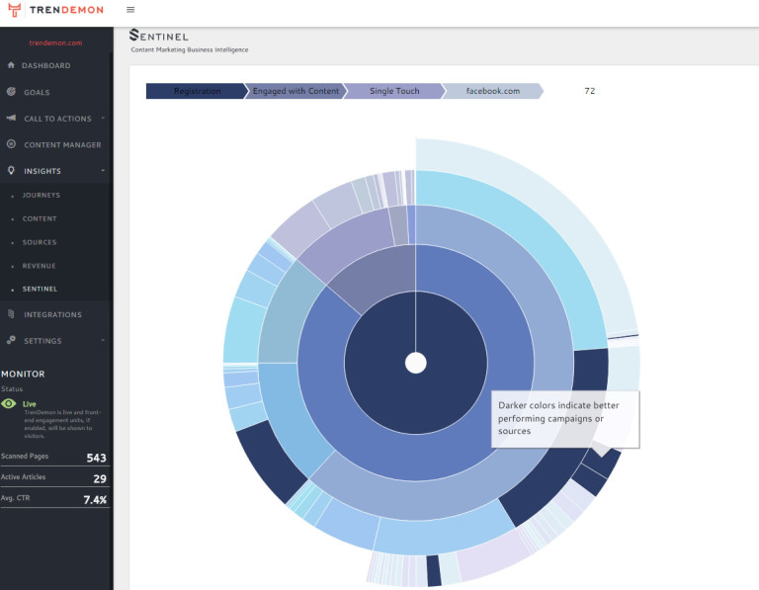The image size is (759, 590).
Task: Open Revenue under Insights
Action: 39,266
